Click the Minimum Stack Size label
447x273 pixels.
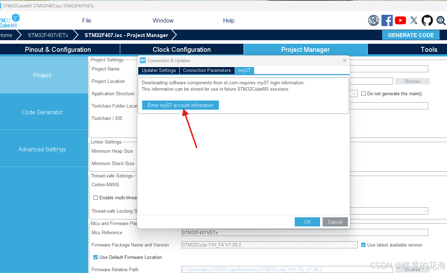113,163
